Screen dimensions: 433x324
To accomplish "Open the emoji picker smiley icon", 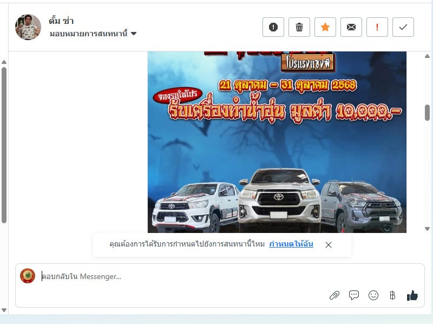I will coord(373,295).
